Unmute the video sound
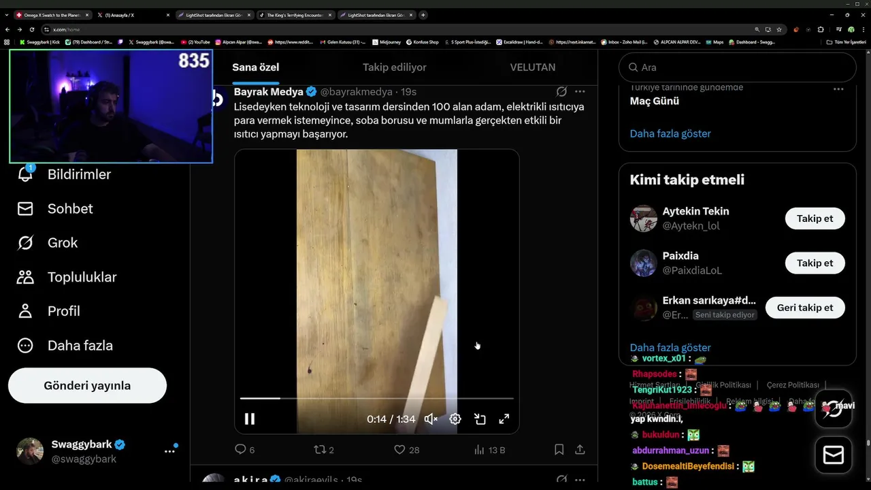The height and width of the screenshot is (490, 871). [431, 419]
